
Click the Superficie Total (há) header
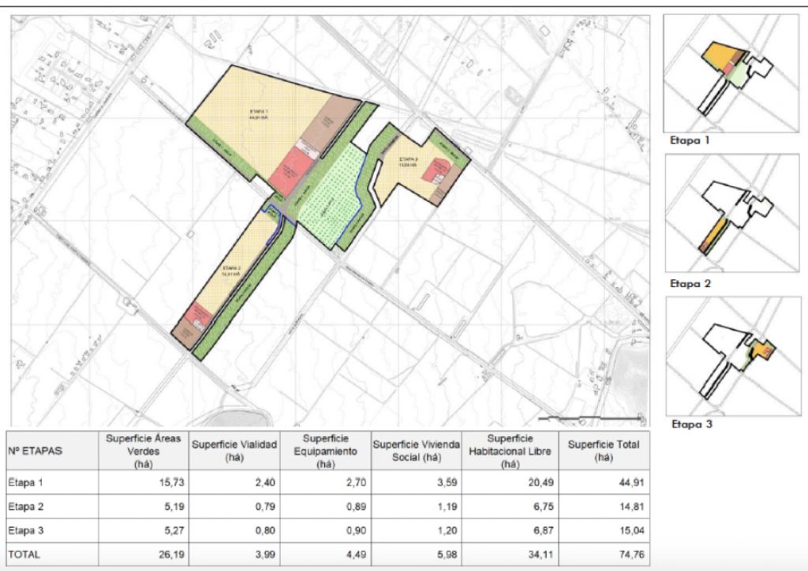[x=604, y=451]
